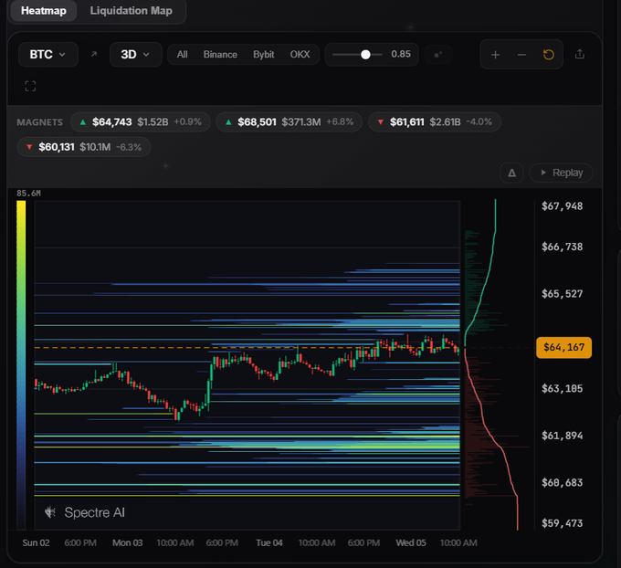Filter by Binance exchange
The height and width of the screenshot is (568, 621).
220,54
